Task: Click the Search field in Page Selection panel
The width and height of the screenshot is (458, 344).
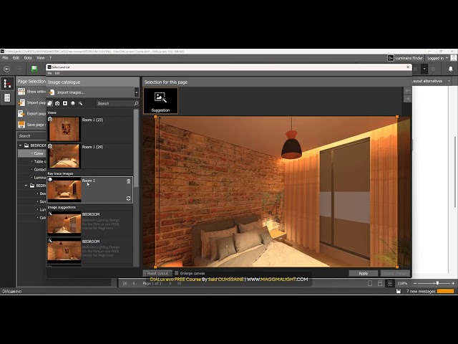Action: click(31, 136)
